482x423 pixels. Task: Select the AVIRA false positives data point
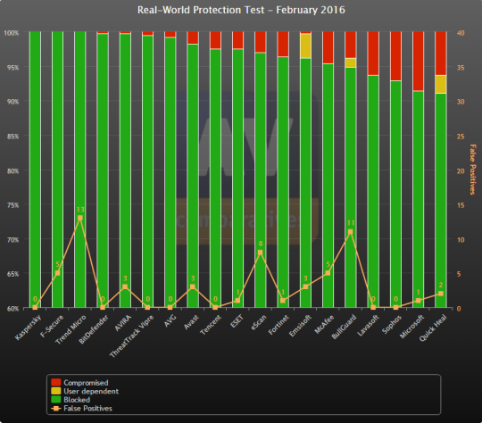(125, 286)
